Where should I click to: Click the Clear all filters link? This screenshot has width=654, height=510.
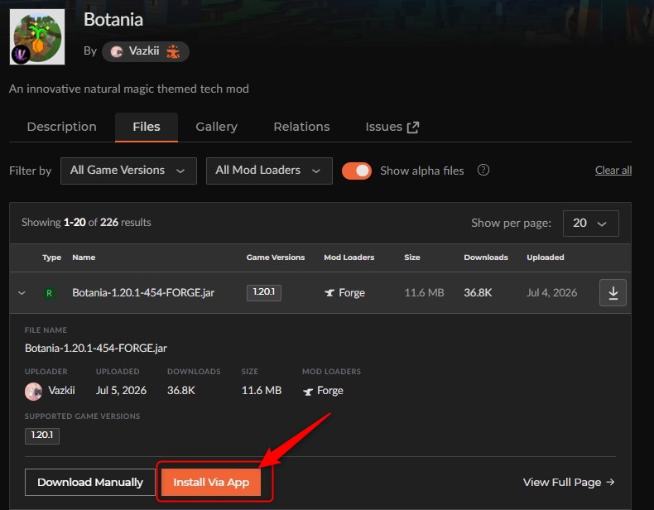click(613, 171)
